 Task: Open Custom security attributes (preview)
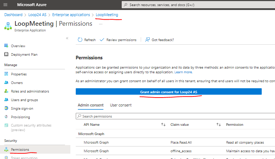(x=31, y=128)
